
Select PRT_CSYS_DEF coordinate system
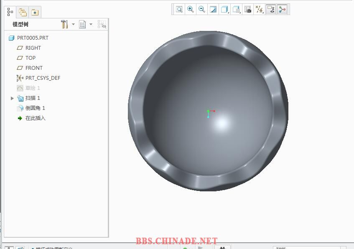pyautogui.click(x=43, y=78)
